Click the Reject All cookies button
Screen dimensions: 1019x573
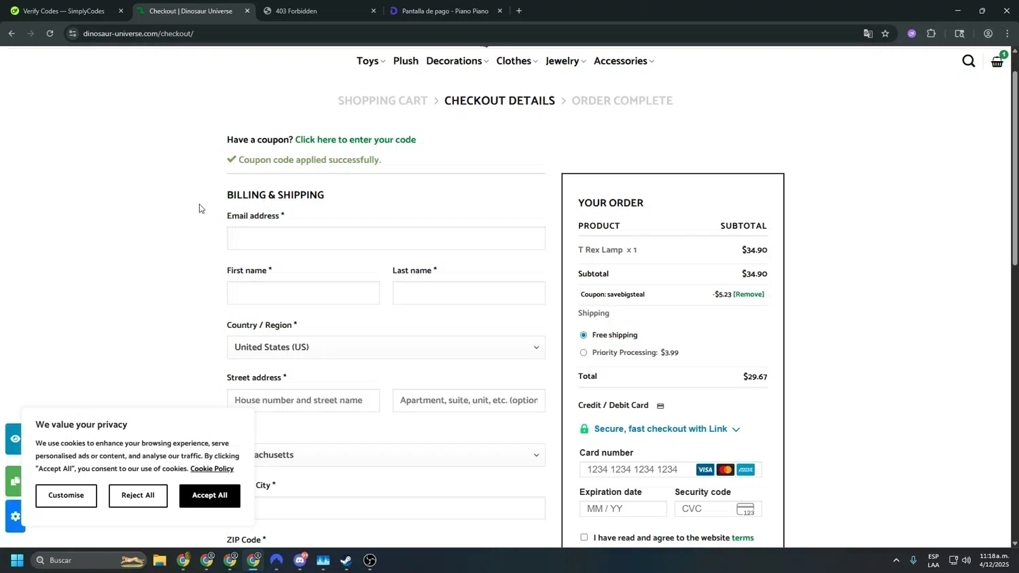tap(138, 496)
